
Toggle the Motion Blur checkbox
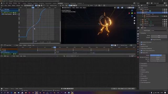point(141,53)
